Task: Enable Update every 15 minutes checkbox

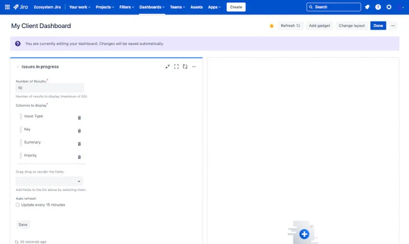Action: 18,205
